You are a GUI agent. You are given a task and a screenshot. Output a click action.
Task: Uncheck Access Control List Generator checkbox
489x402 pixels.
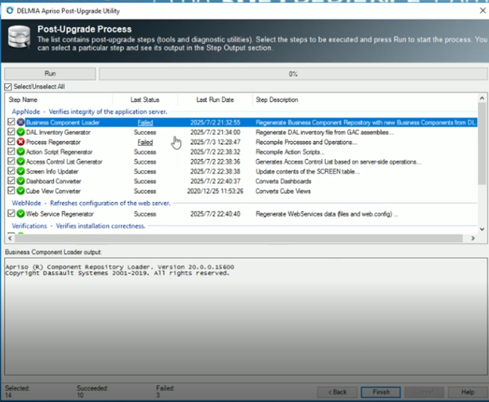tap(11, 161)
